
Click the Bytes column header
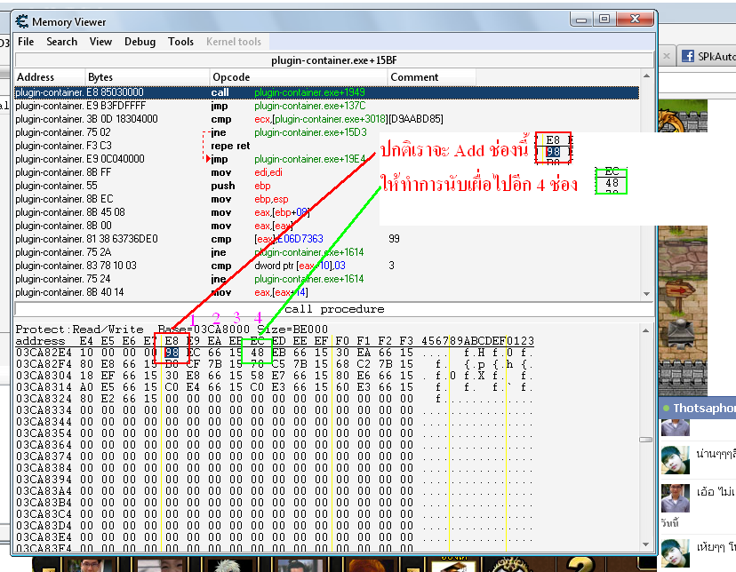pyautogui.click(x=147, y=77)
